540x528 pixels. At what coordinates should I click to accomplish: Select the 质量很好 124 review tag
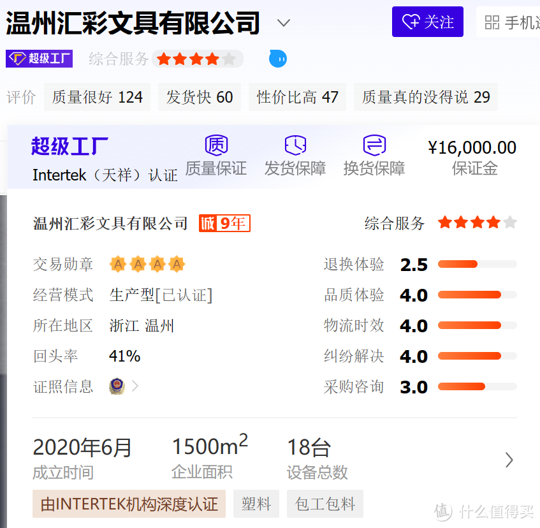click(97, 97)
